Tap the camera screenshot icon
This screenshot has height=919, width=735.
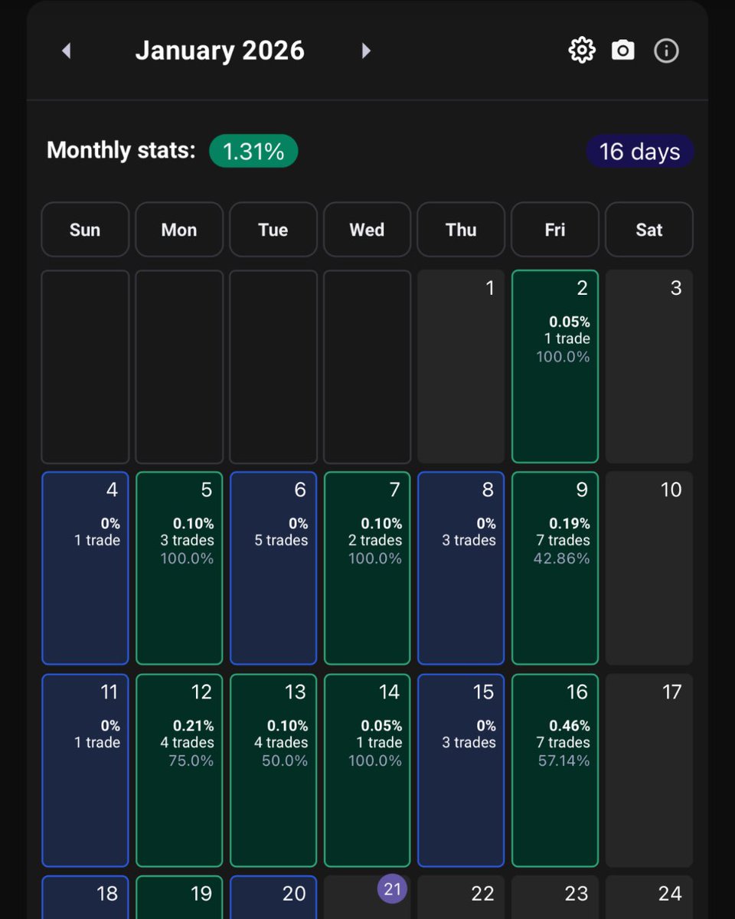coord(623,51)
